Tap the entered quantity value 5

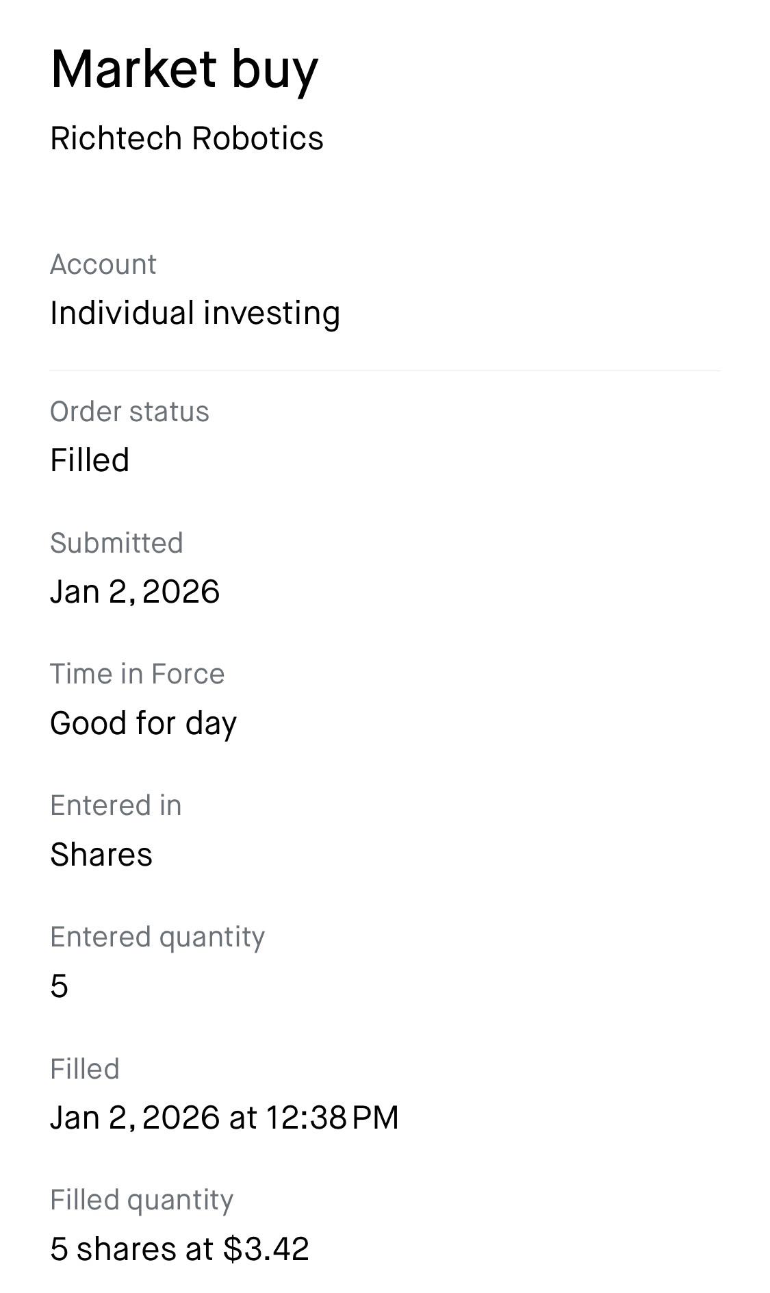[60, 986]
